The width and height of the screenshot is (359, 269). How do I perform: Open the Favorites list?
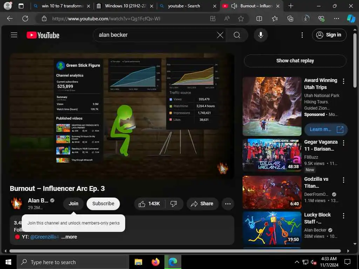point(275,19)
